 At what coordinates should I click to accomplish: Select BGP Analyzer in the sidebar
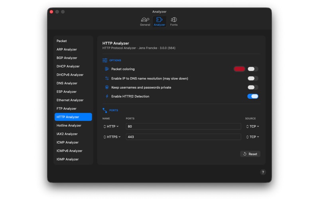click(x=73, y=58)
